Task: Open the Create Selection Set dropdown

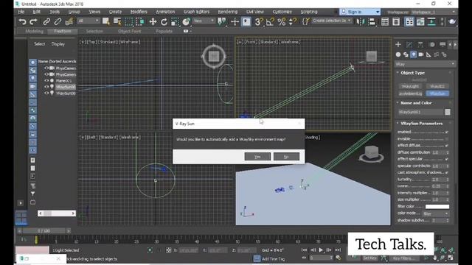Action: click(331, 21)
